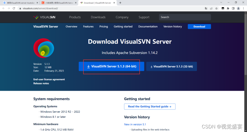Open Getting started in the subnav

(123, 26)
